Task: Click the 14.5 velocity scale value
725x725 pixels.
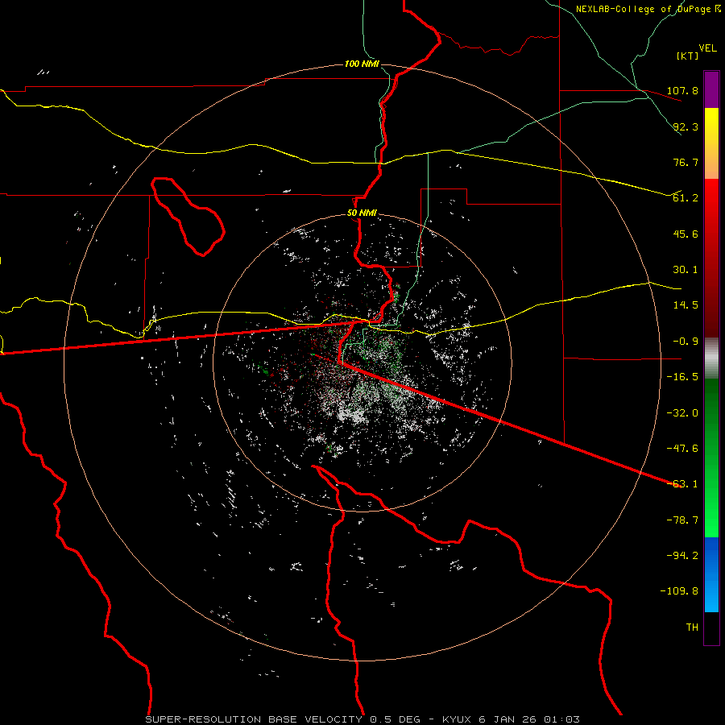Action: 686,305
